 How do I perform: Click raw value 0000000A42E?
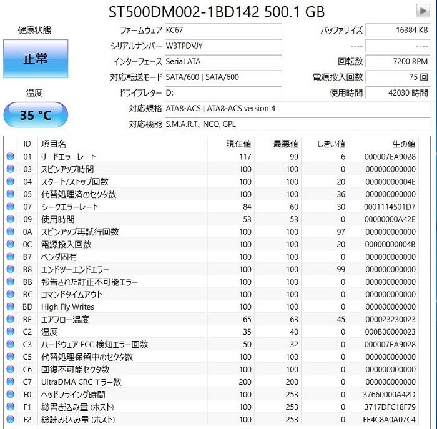point(390,219)
